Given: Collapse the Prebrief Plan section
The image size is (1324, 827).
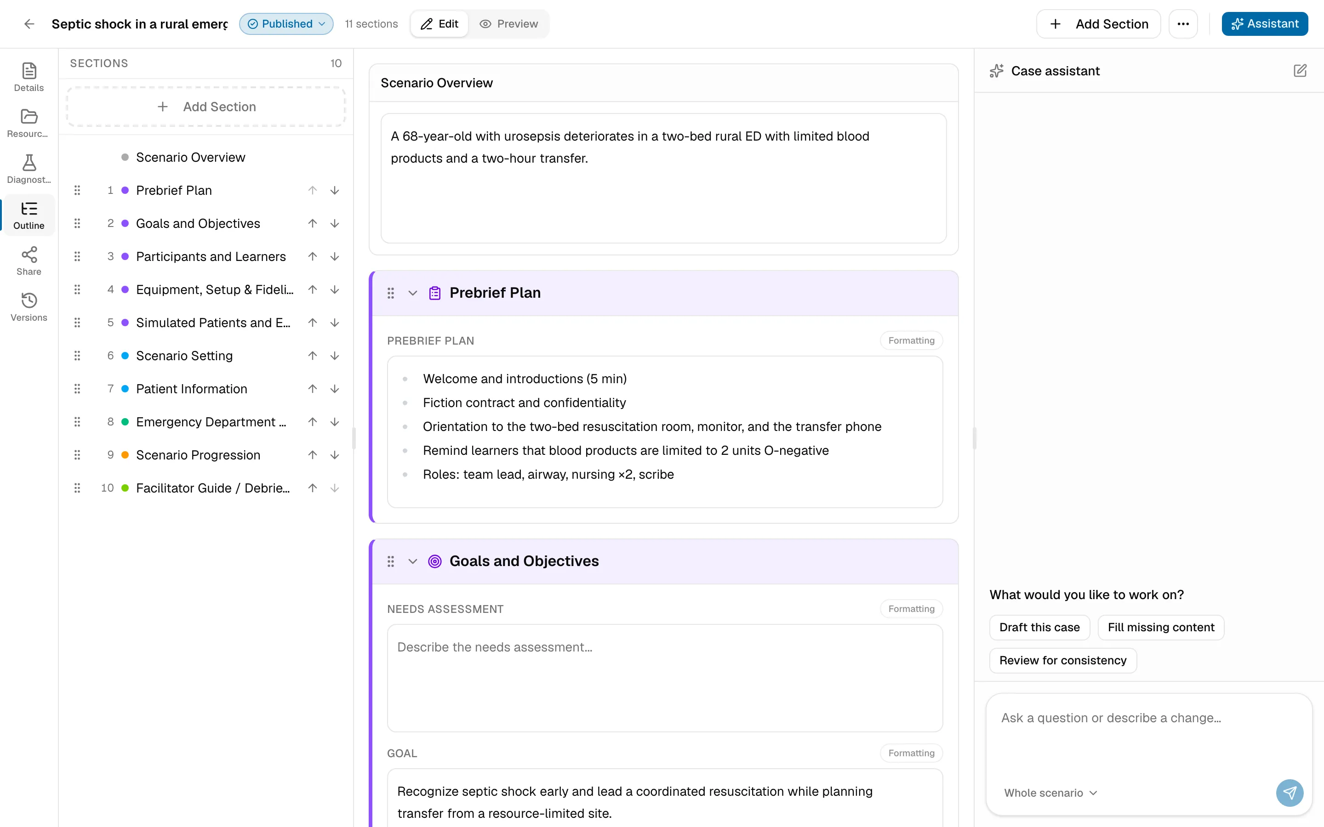Looking at the screenshot, I should [x=413, y=293].
